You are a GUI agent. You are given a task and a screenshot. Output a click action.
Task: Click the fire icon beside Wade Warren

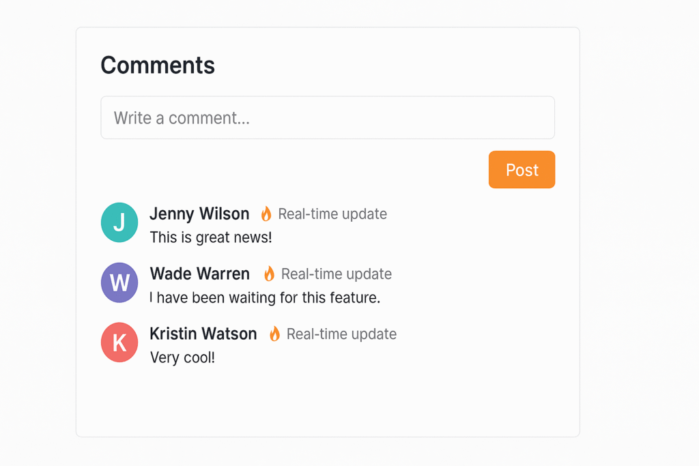click(x=269, y=274)
